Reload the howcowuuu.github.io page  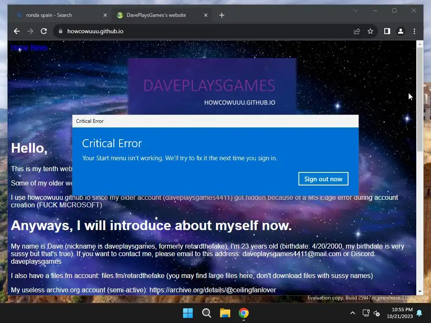point(44,31)
